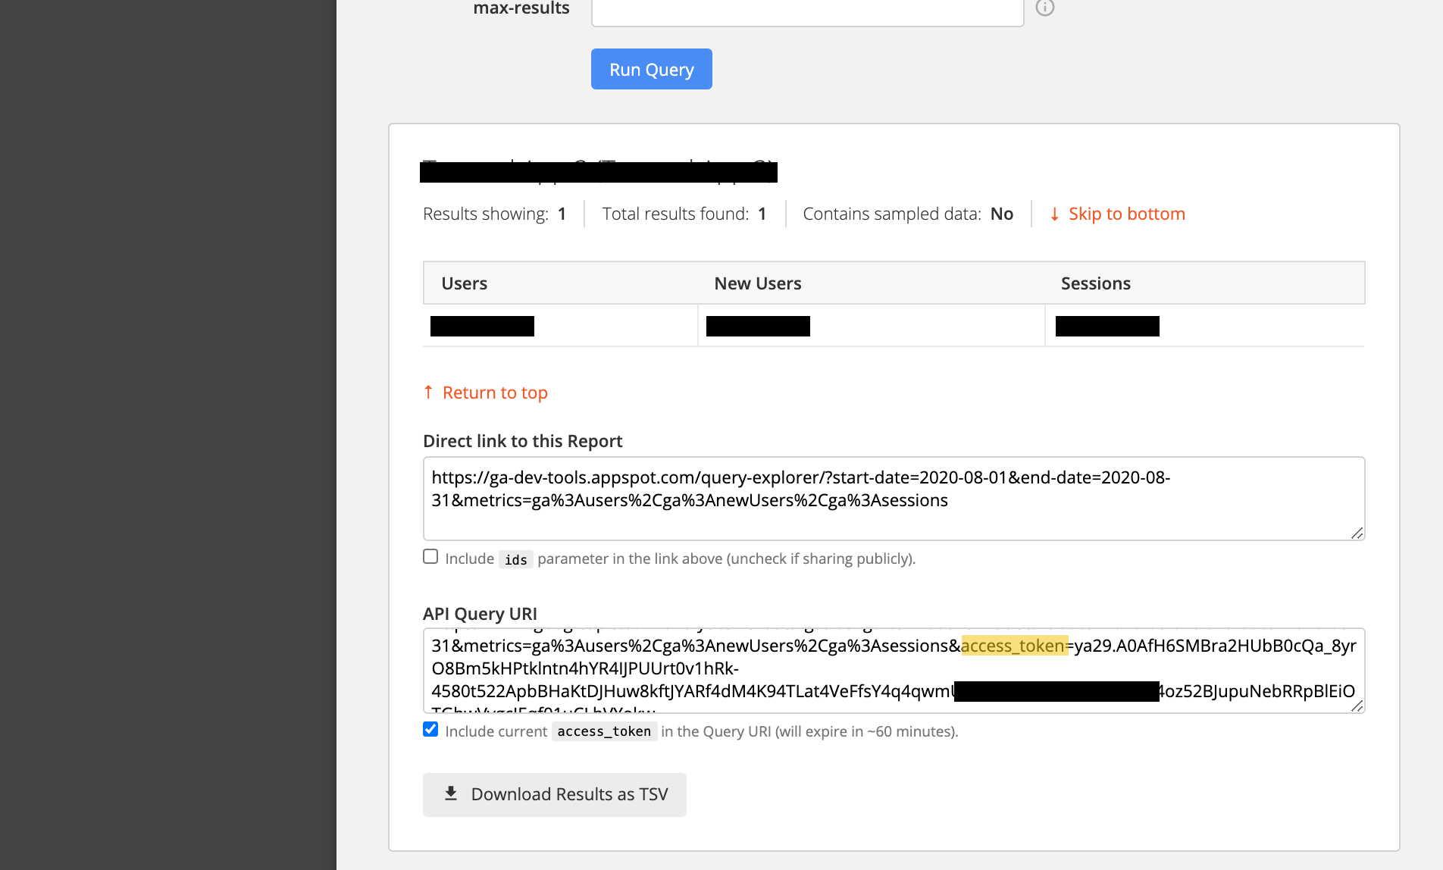Click the New Users column header
Screen dimensions: 1443x870
pyautogui.click(x=757, y=283)
